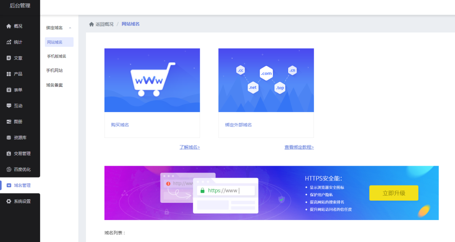Viewport: 455px width, 242px height.
Task: Click the 表单 form icon
Action: click(9, 90)
